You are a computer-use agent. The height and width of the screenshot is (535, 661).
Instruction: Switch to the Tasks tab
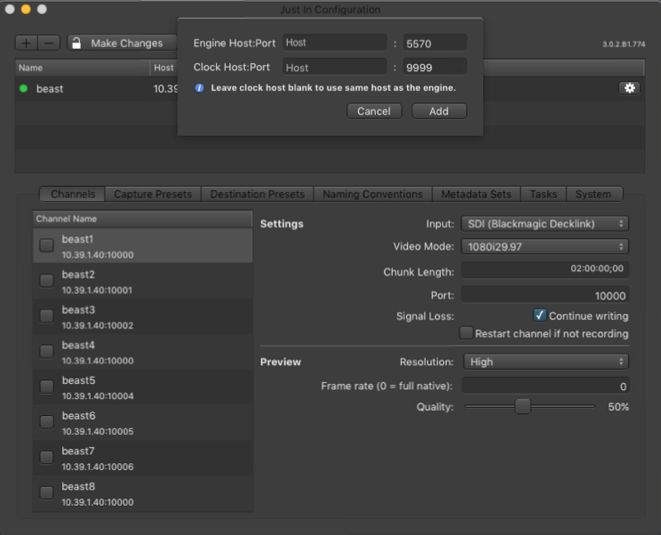click(x=544, y=194)
